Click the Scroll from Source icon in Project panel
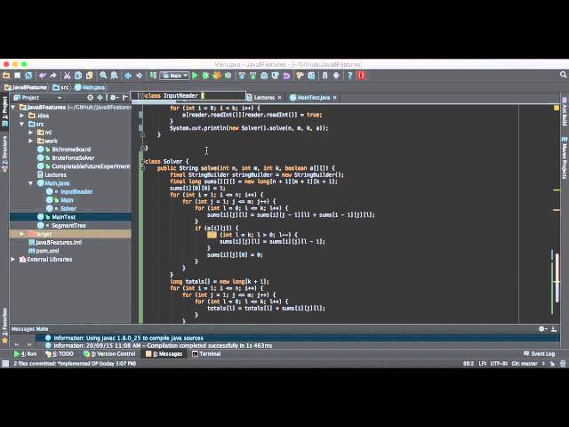Viewport: 569px width, 427px height. click(91, 97)
